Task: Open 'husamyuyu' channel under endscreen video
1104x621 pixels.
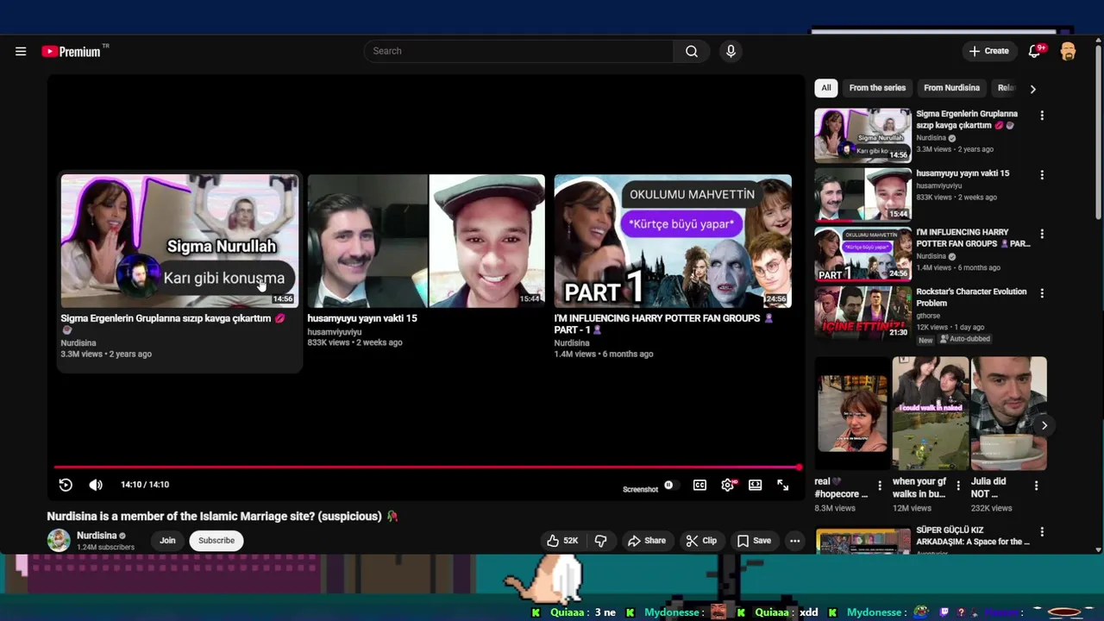Action: pyautogui.click(x=335, y=332)
